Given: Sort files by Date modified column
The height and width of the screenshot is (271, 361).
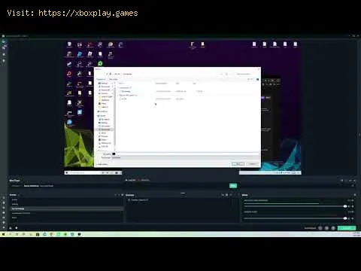Looking at the screenshot, I should [161, 84].
